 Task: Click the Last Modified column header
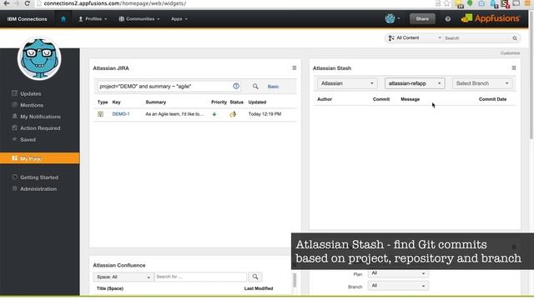click(259, 288)
